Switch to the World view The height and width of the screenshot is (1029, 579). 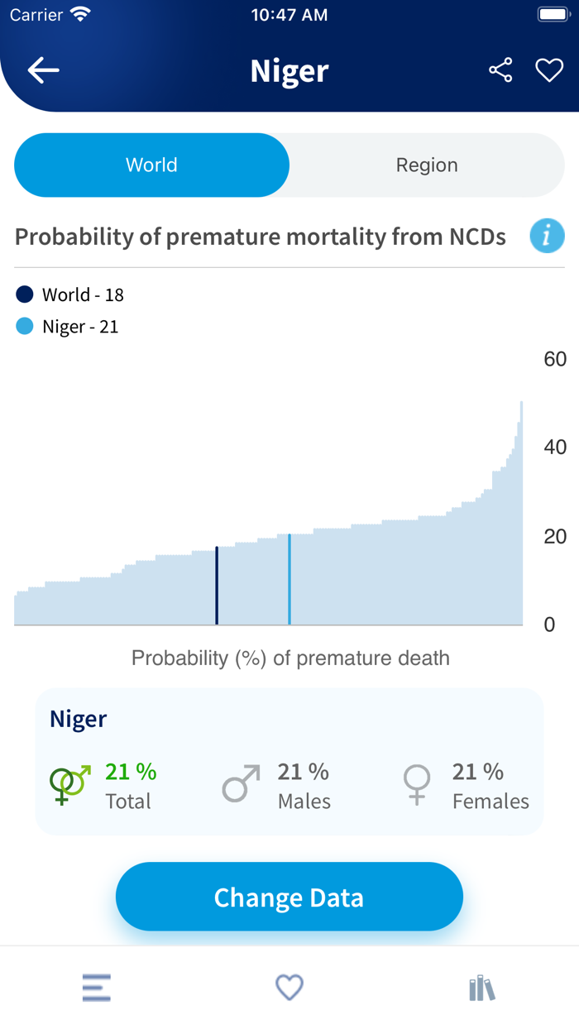click(151, 165)
